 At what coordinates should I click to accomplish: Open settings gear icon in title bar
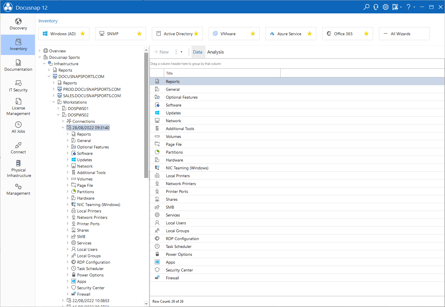[386, 7]
